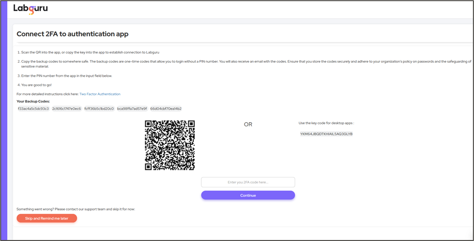
Task: Select backup code starting with 2c1616c1
Action: (x=66, y=109)
